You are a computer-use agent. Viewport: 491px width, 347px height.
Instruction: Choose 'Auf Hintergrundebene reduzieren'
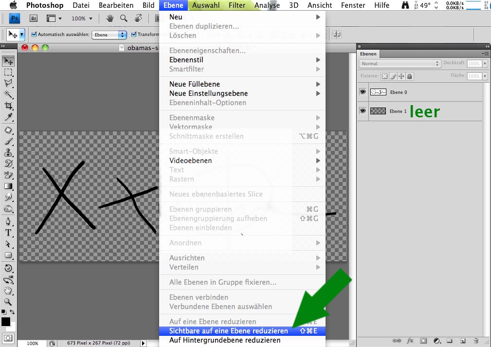click(242, 340)
